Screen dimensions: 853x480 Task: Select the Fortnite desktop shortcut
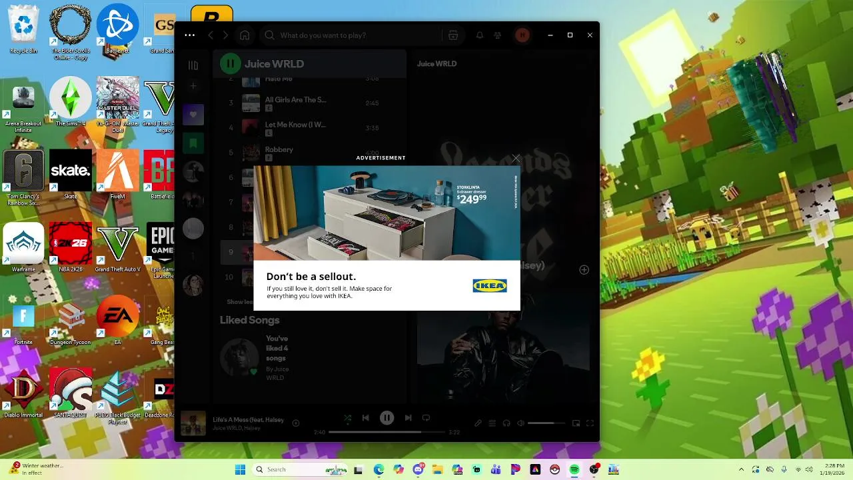point(23,321)
